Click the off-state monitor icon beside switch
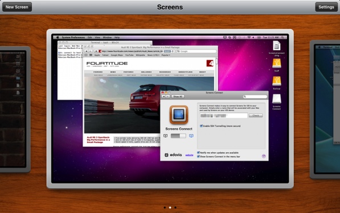This screenshot has height=213, width=340. coord(166,136)
